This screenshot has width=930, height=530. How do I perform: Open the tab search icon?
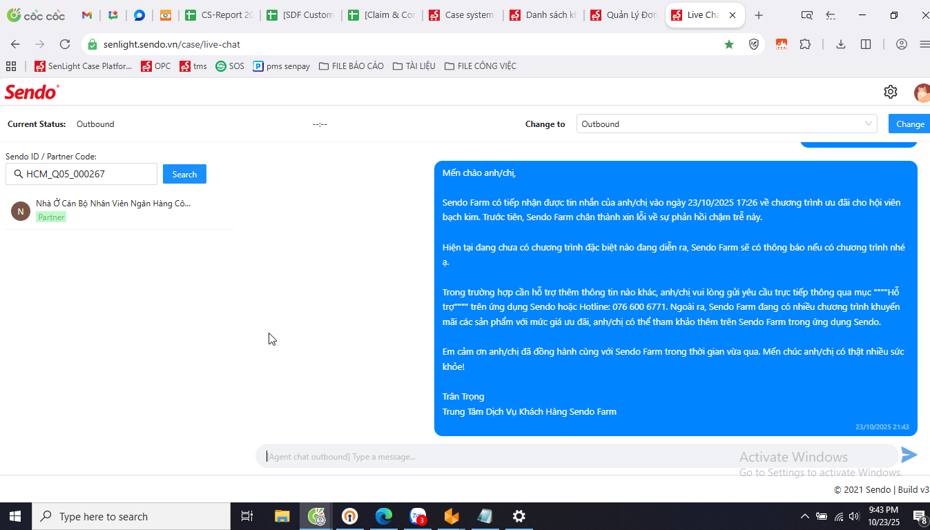pyautogui.click(x=806, y=15)
